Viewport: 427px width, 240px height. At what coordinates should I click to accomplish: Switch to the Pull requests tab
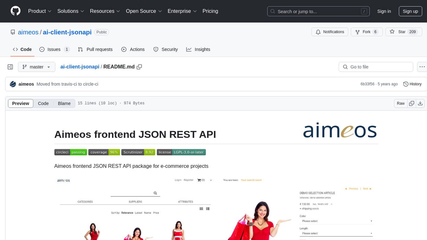tap(95, 49)
